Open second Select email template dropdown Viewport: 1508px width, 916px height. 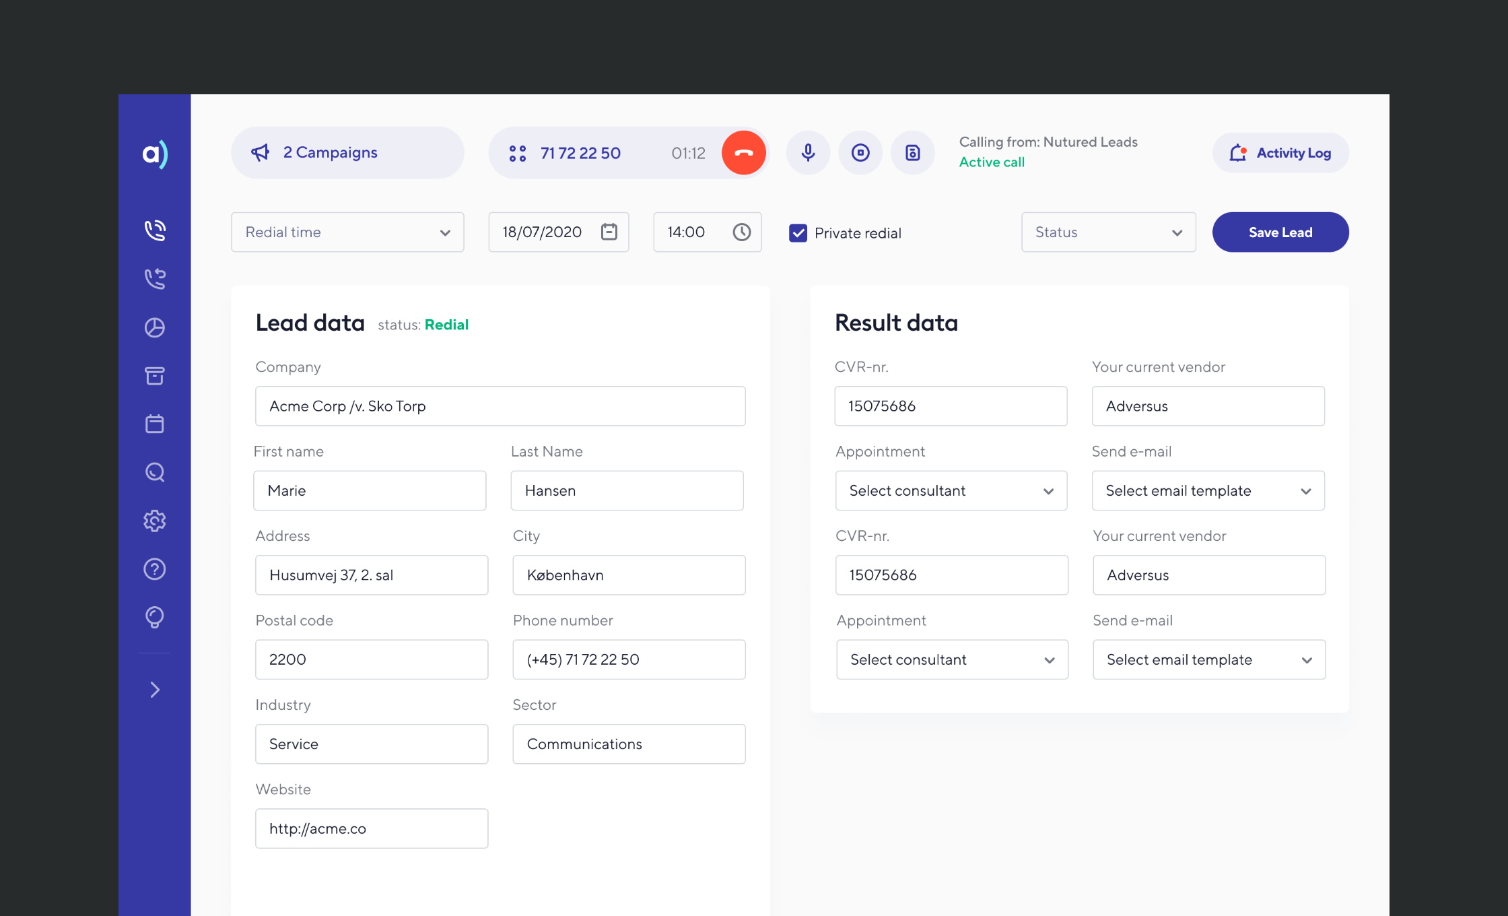[1210, 660]
